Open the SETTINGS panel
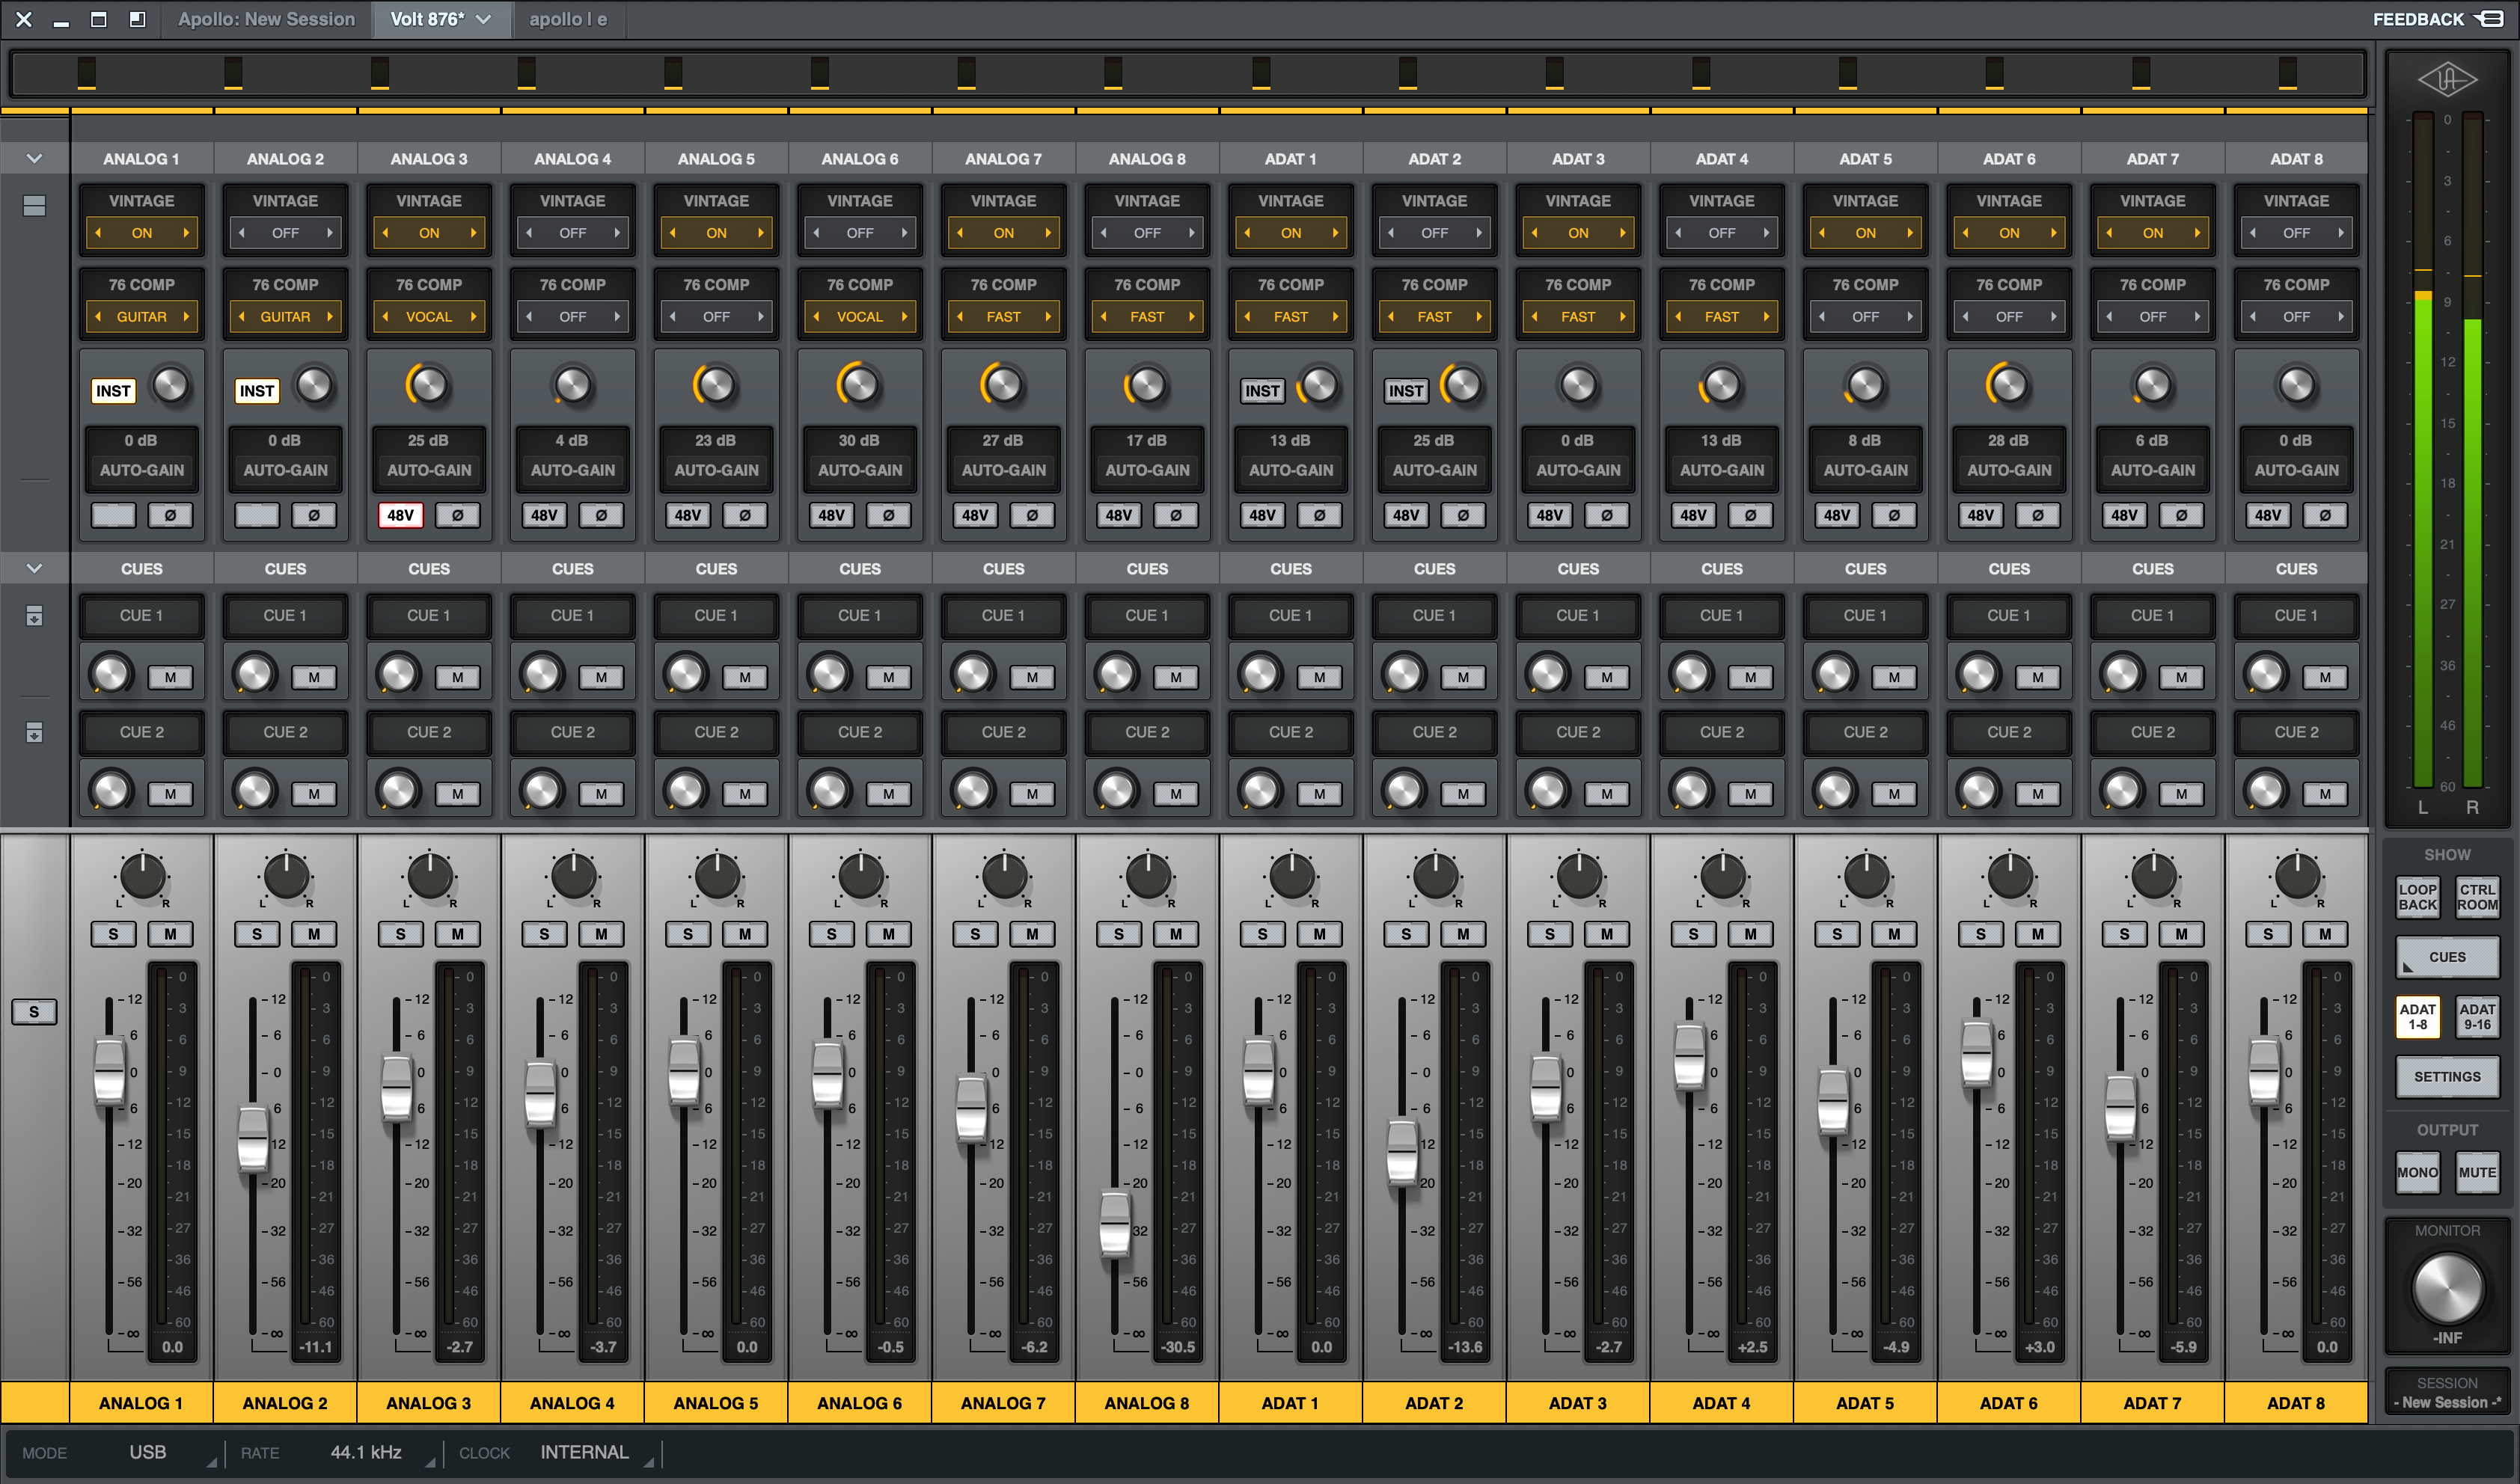The image size is (2520, 1484). (x=2447, y=1077)
